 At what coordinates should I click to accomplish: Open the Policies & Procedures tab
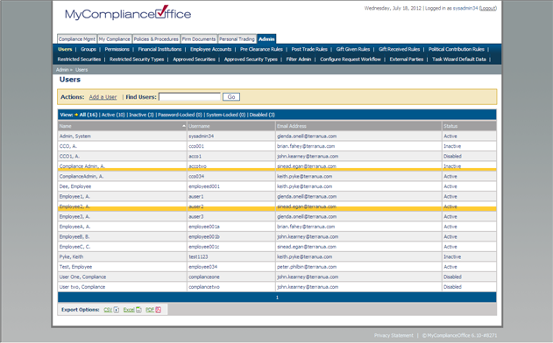point(156,39)
